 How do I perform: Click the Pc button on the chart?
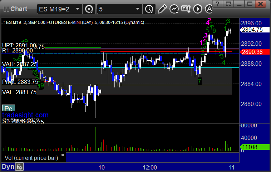tap(9, 108)
